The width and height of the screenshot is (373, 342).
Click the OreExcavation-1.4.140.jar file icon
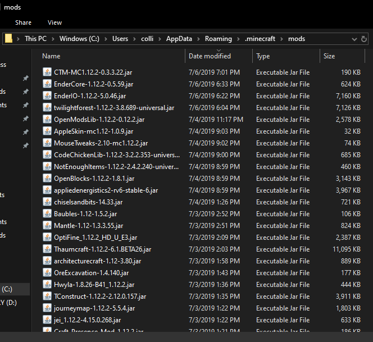47,272
